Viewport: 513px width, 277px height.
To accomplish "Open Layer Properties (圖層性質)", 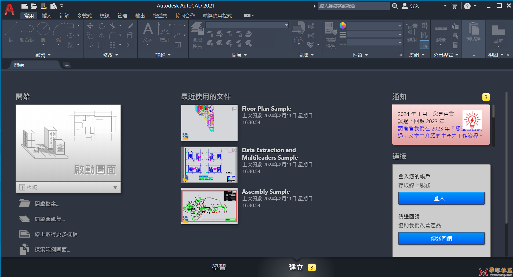I will 197,35.
